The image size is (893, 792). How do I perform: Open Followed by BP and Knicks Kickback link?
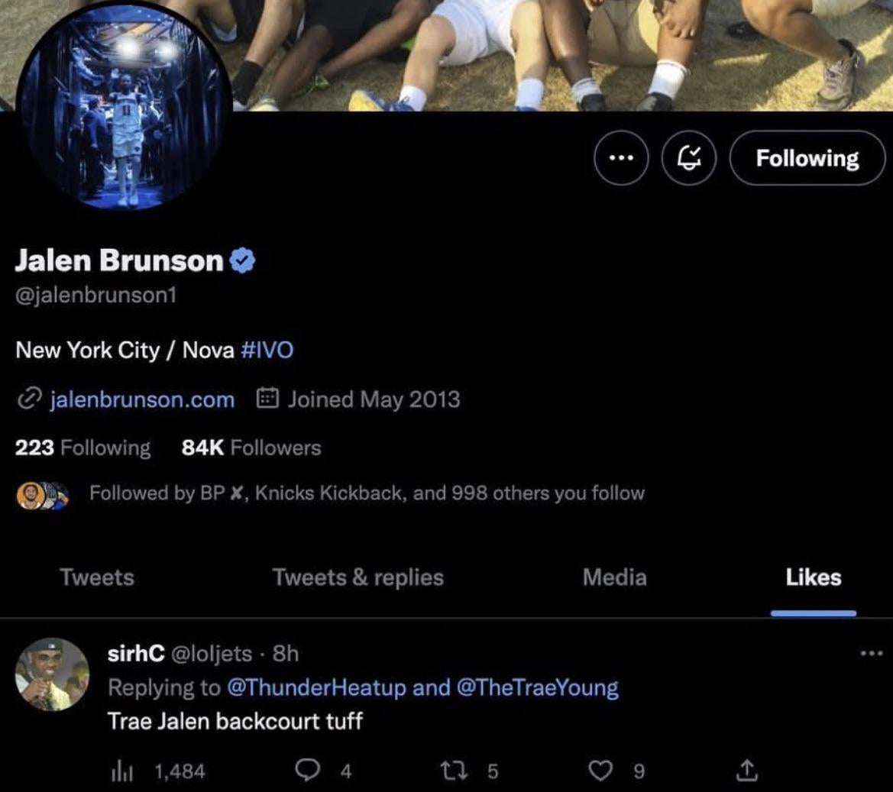coord(367,493)
